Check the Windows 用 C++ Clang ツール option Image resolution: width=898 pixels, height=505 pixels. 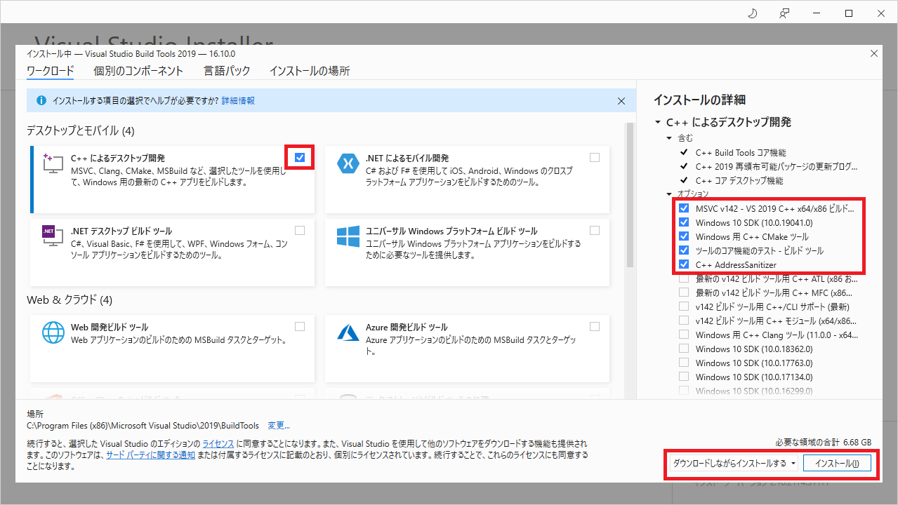click(684, 335)
